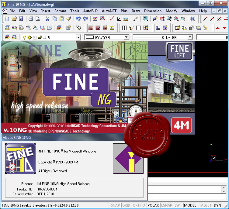Open the Help menu
Viewport: 229px width, 209px height.
click(x=203, y=11)
